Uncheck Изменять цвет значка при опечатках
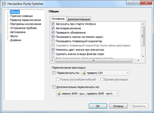 53,50
